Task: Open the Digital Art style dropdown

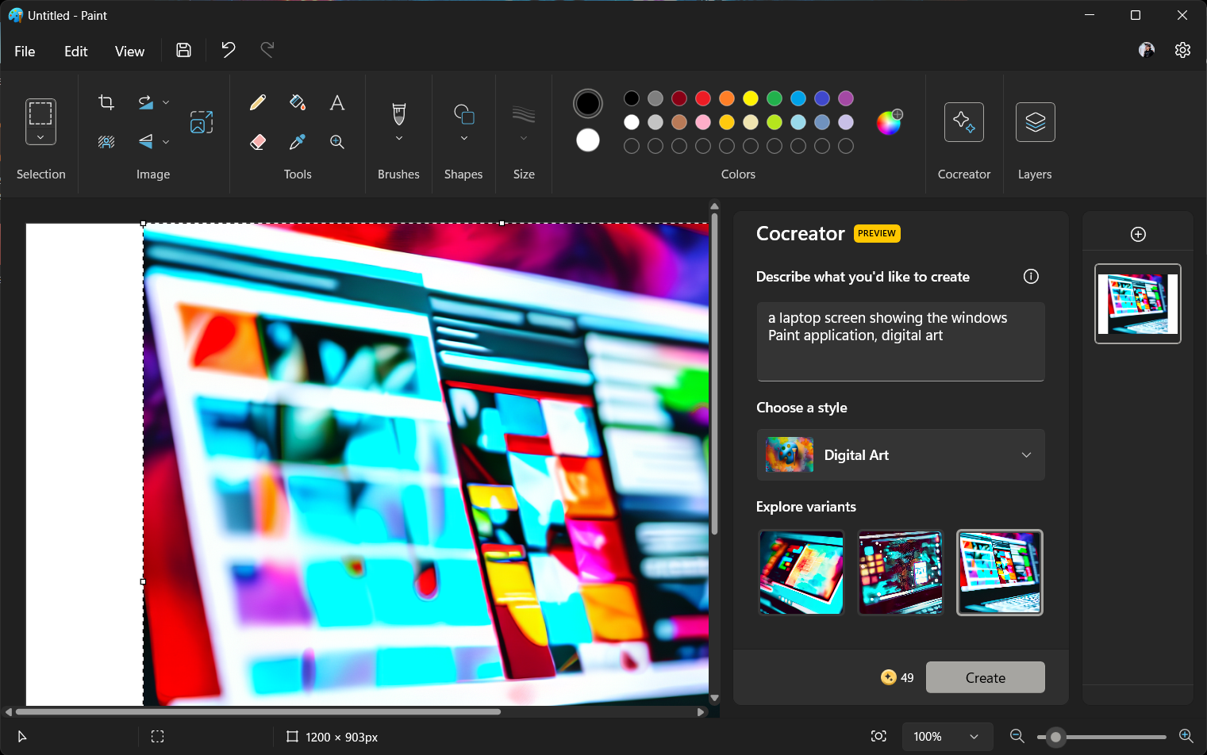Action: click(900, 454)
